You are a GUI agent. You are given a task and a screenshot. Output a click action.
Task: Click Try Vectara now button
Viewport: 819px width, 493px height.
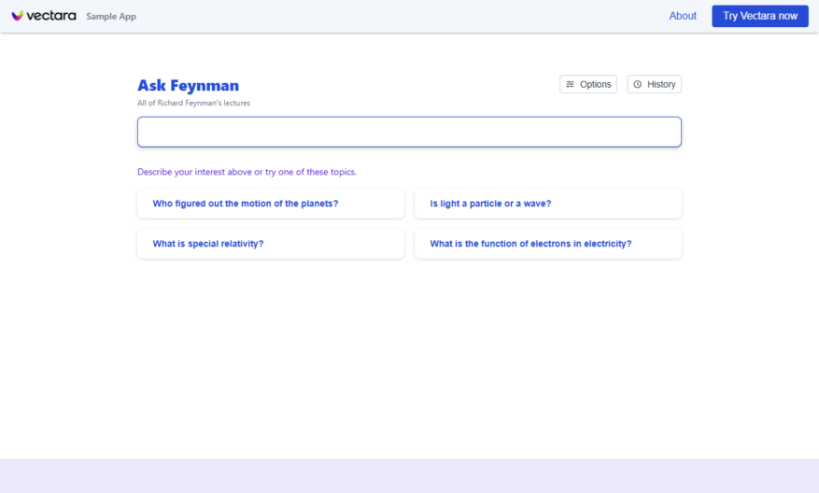[x=760, y=16]
